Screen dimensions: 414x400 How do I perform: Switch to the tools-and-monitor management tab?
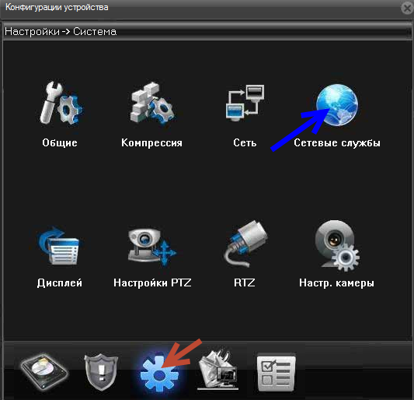coord(218,371)
